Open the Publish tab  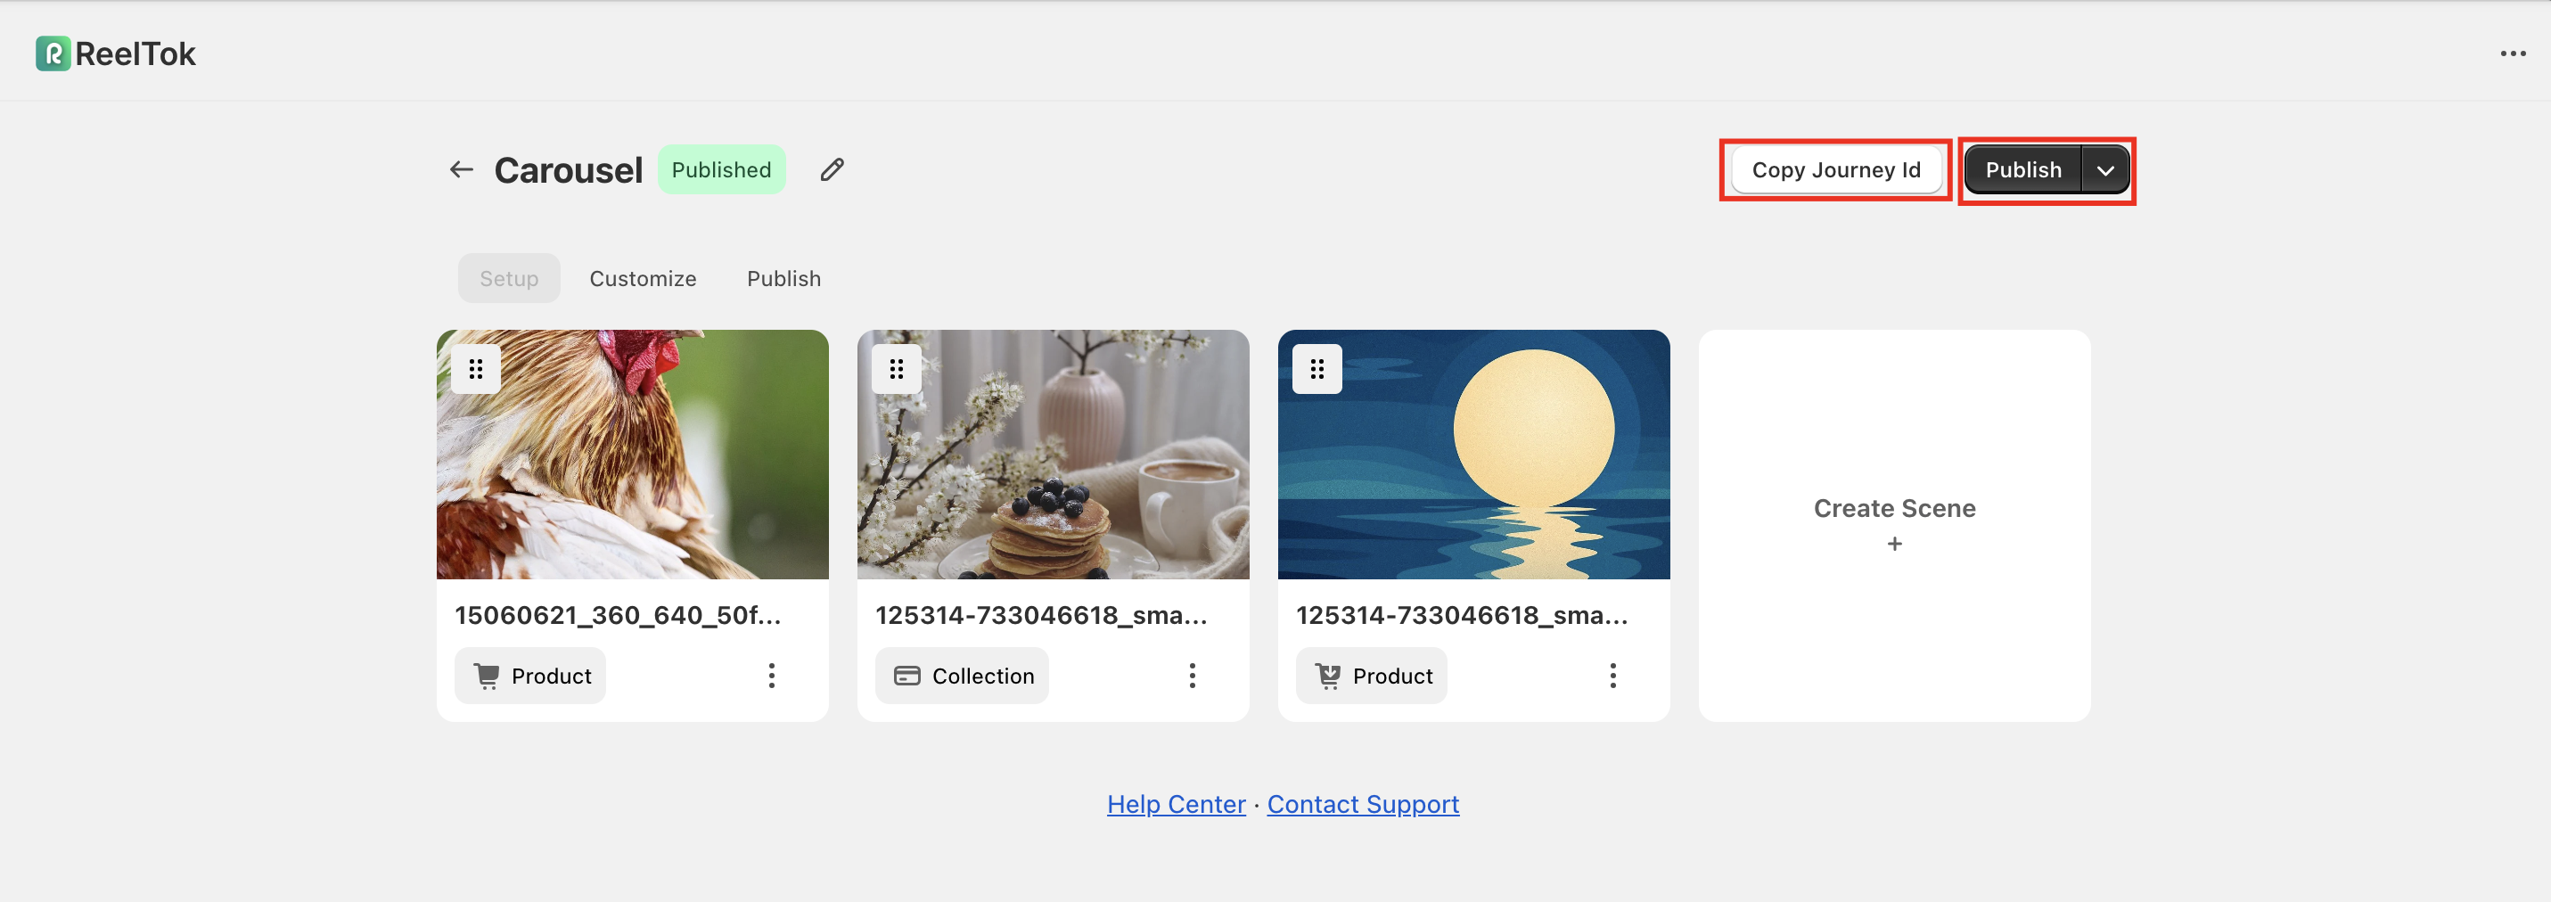783,278
